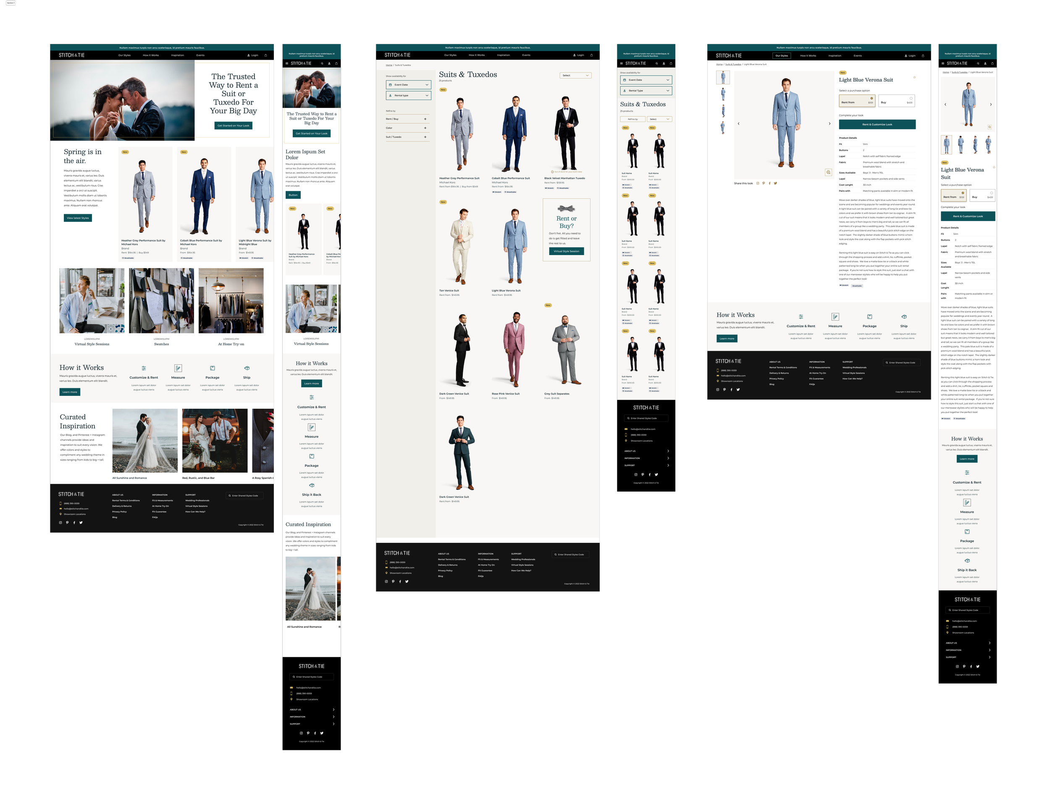Screen dimensions: 1050x792
Task: Click Suits & Tuxedos breadcrumb on desktop product page
Action: 733,64
